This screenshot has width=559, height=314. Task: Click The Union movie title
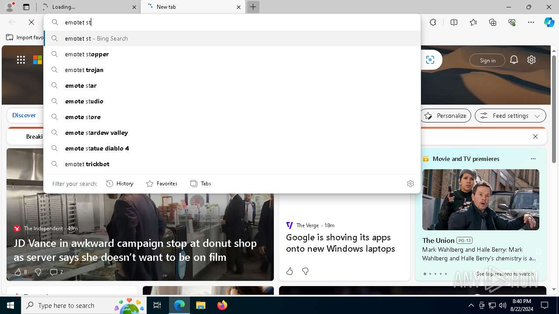tap(438, 240)
